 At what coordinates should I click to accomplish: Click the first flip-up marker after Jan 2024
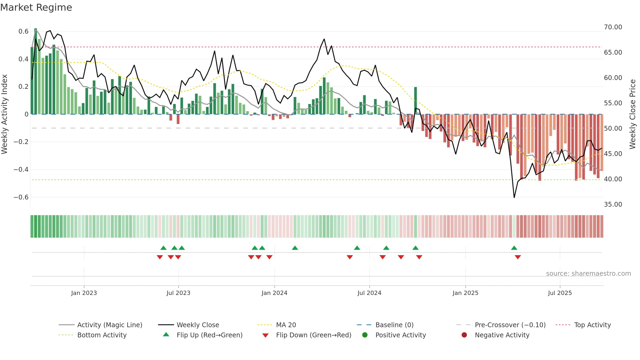(x=295, y=248)
